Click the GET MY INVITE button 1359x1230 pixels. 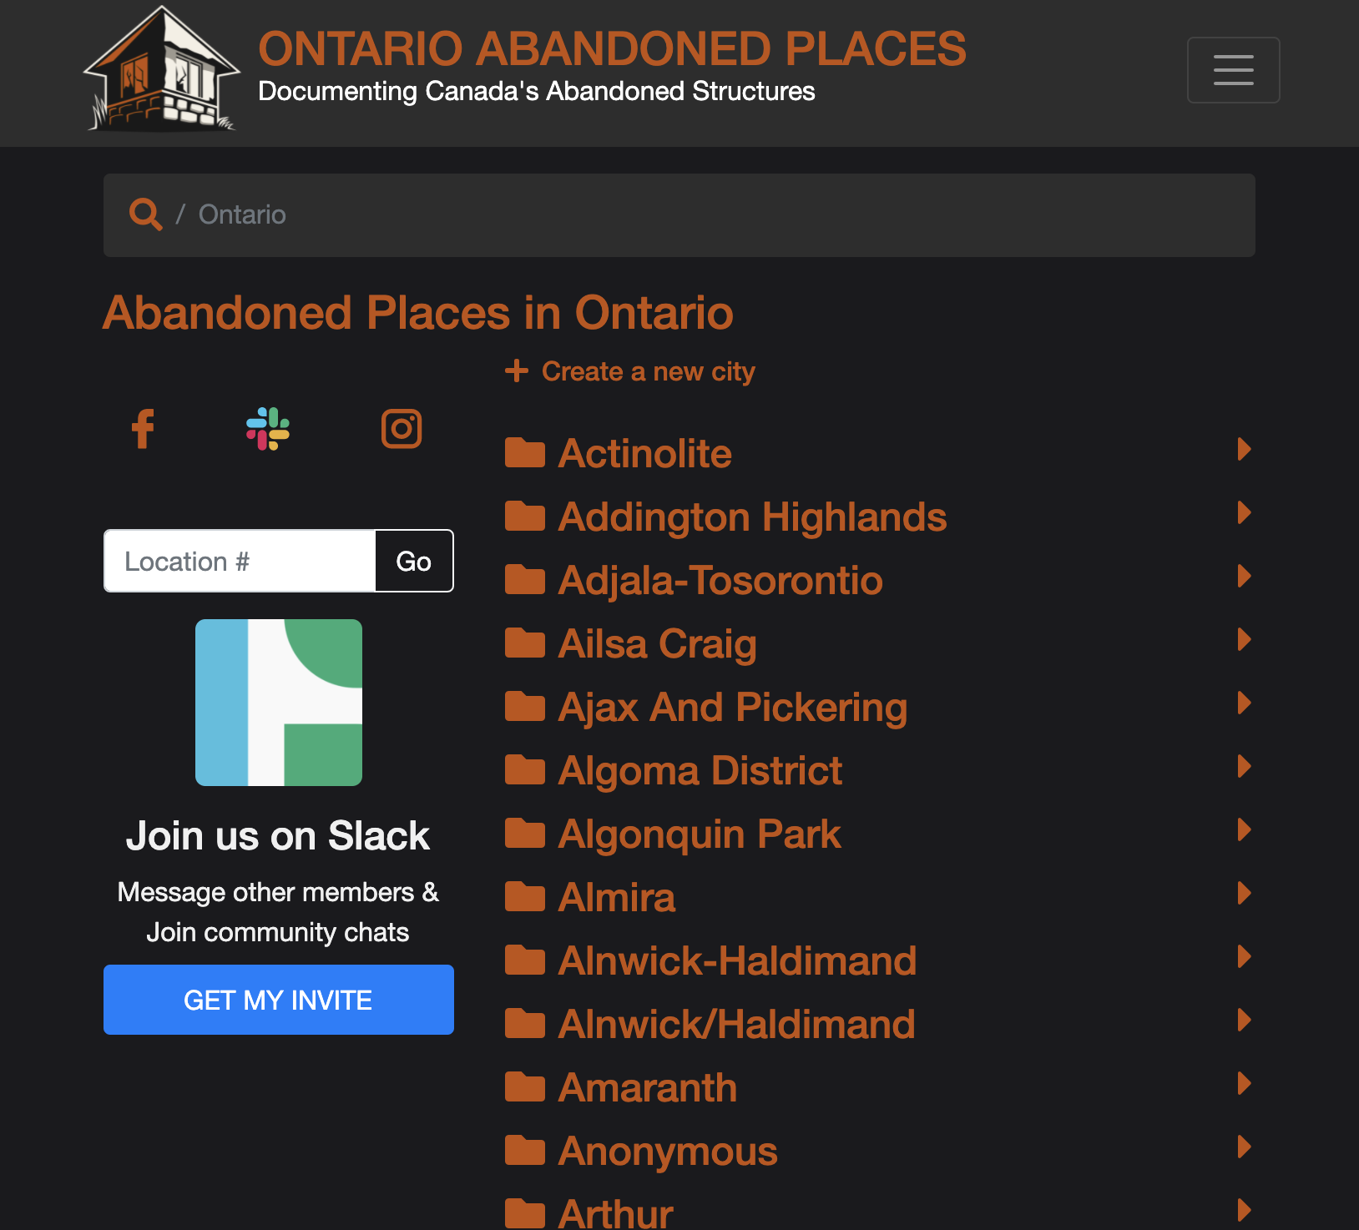point(278,999)
